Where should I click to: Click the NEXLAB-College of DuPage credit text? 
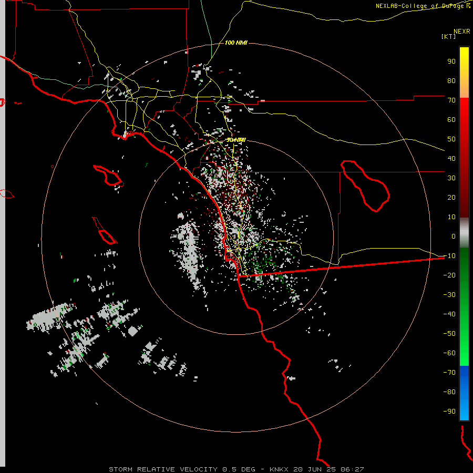click(x=423, y=6)
